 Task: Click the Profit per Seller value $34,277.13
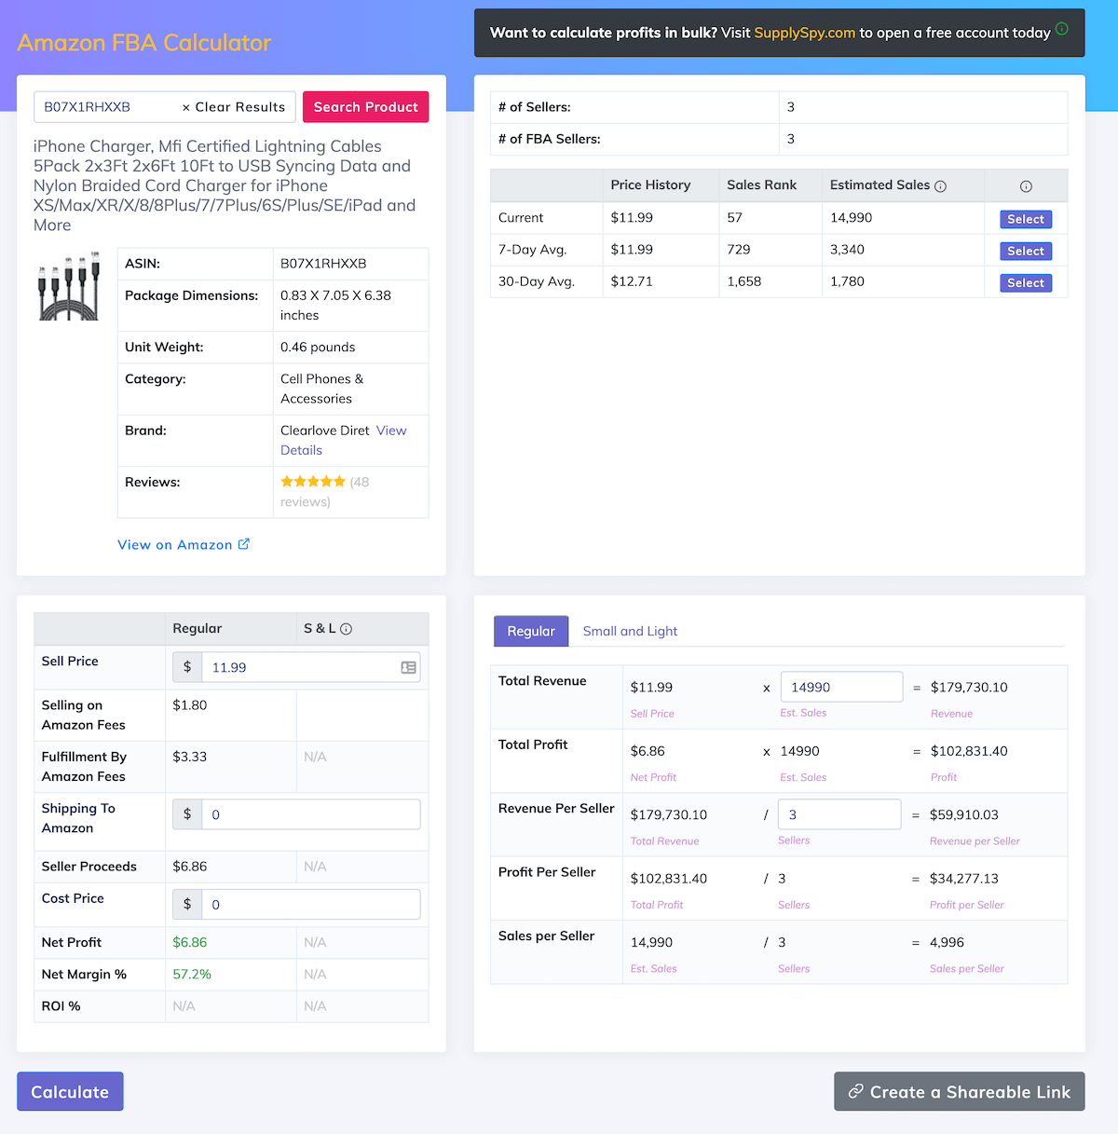[x=964, y=879]
